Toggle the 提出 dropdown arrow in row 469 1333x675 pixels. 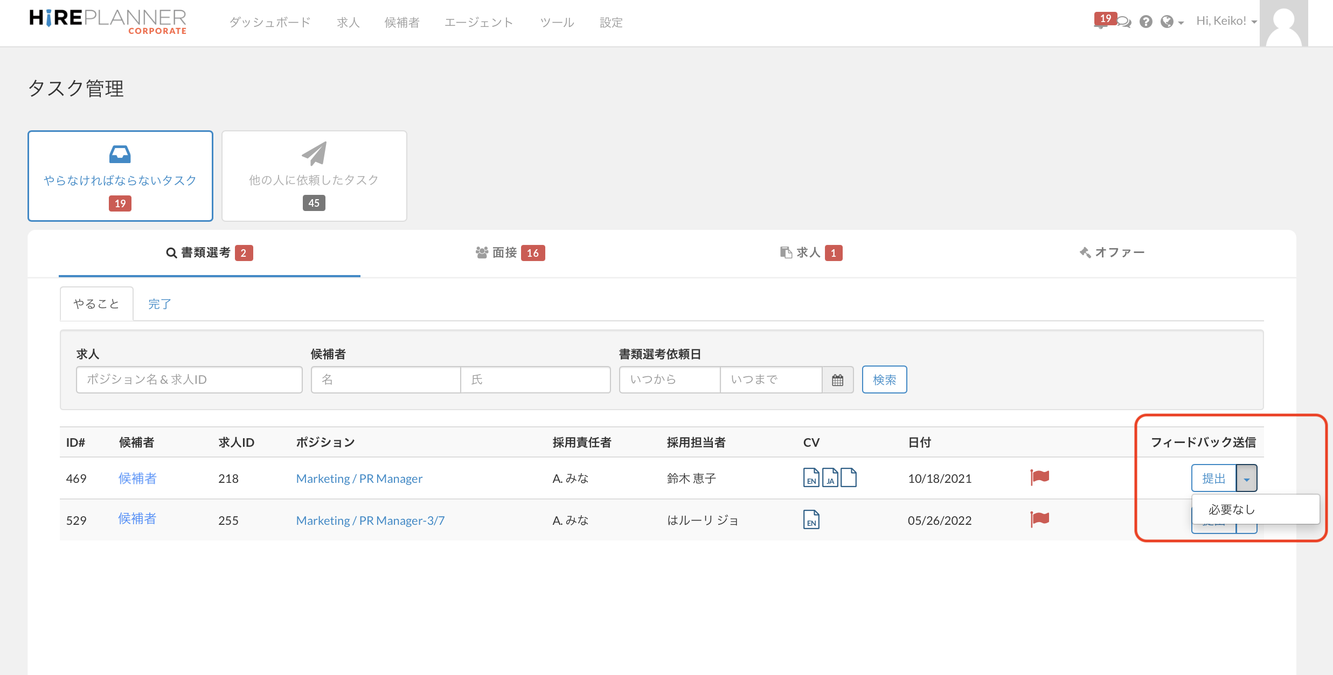coord(1246,479)
